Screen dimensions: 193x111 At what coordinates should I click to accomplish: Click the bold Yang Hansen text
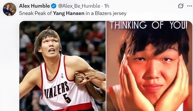click(69, 13)
